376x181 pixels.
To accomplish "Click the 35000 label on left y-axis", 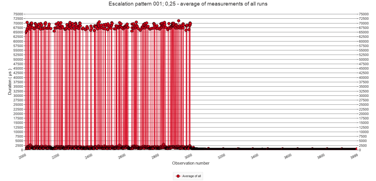I will (18, 87).
